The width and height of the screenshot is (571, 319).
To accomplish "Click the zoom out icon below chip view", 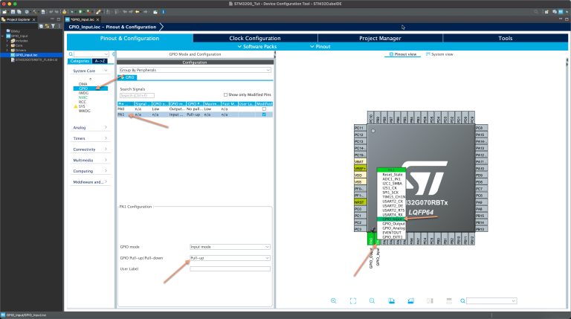I will pyautogui.click(x=372, y=300).
